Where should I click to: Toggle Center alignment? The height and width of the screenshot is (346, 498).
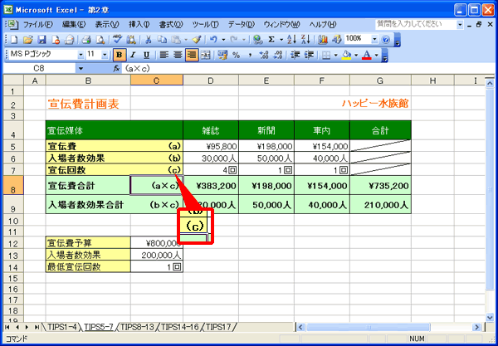pos(178,56)
